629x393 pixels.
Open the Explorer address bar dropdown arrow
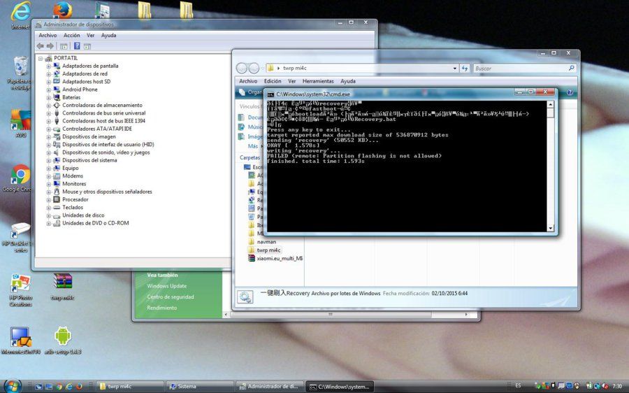tap(454, 69)
